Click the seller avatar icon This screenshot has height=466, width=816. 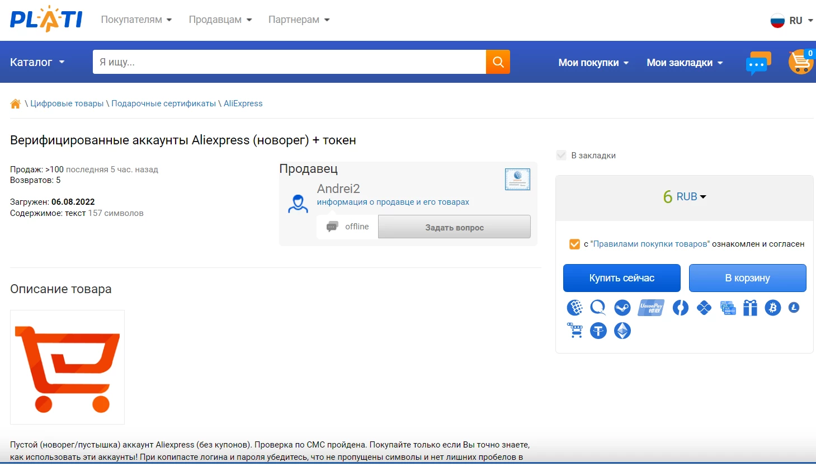(x=298, y=204)
